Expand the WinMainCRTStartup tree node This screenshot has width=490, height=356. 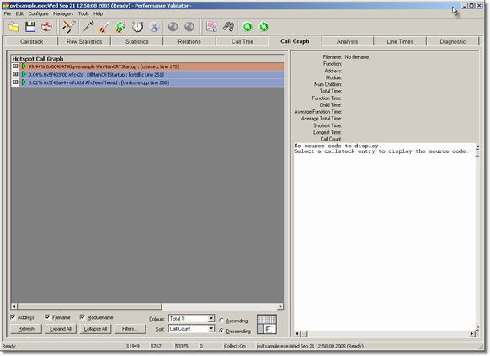point(15,66)
